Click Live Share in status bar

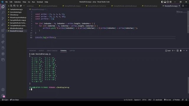point(14,100)
